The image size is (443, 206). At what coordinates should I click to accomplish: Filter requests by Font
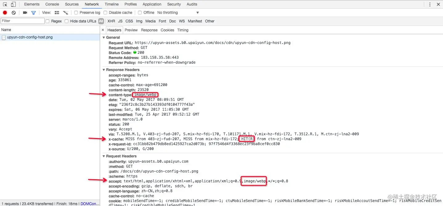[x=163, y=21]
